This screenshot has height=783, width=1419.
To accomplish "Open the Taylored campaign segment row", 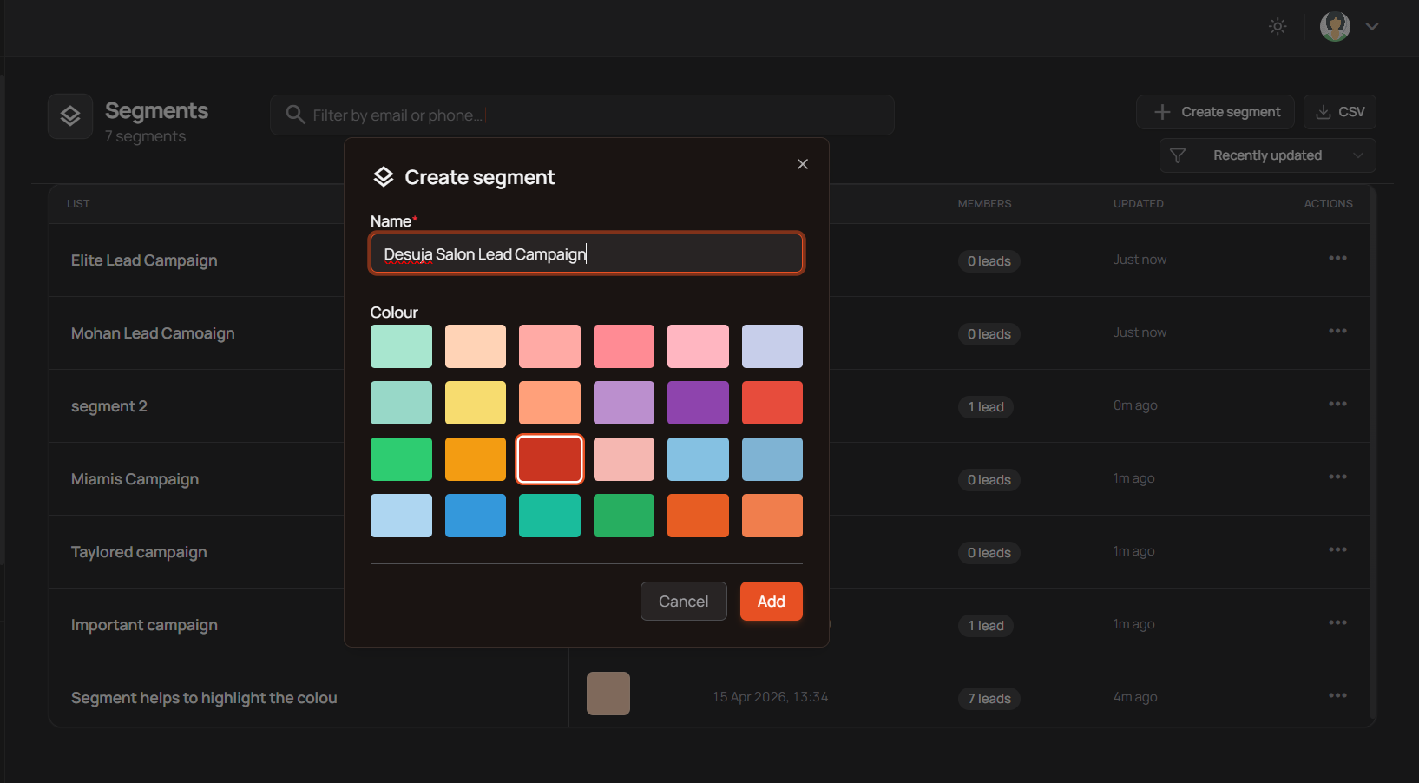I will pyautogui.click(x=139, y=552).
